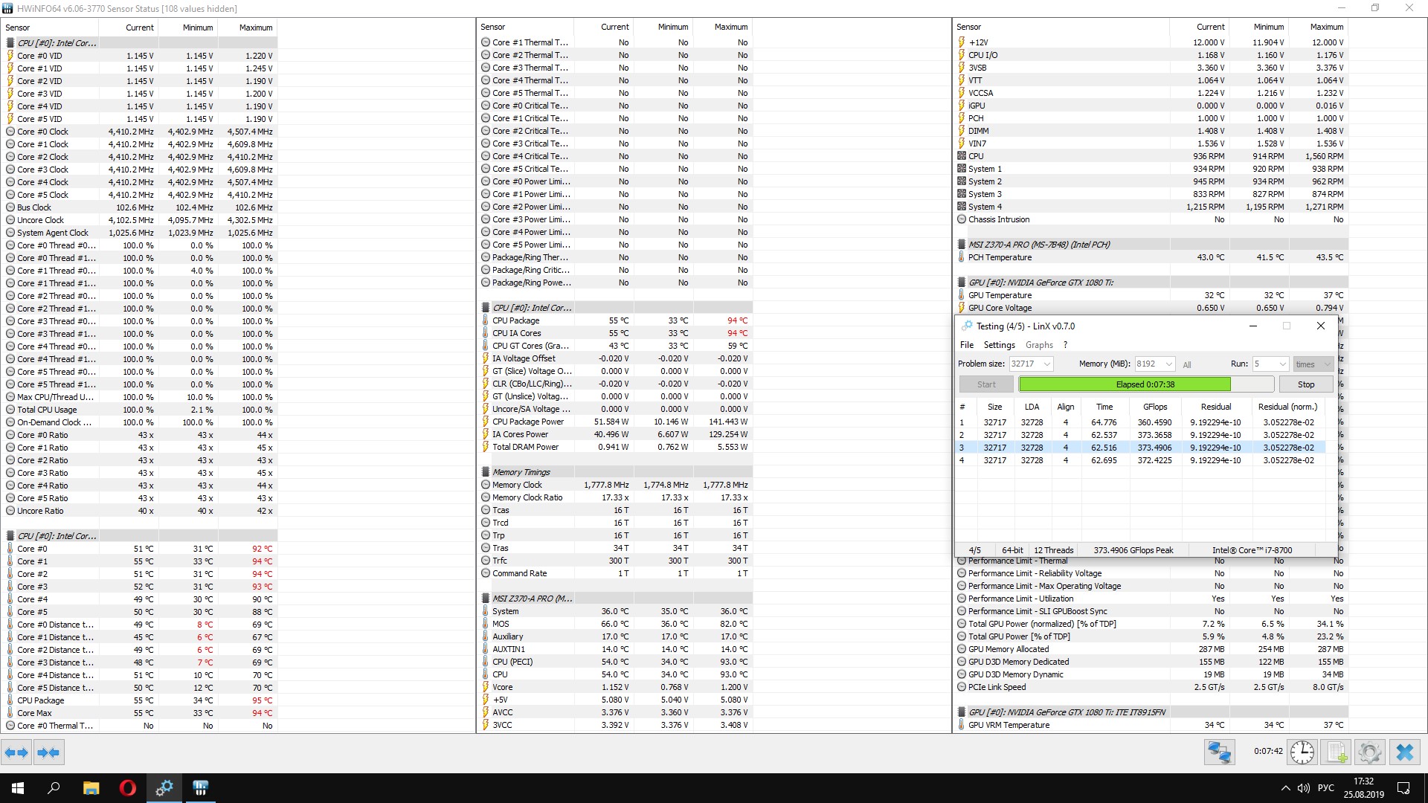Expand the Memory (MiB) combo box
Image resolution: width=1428 pixels, height=803 pixels.
coord(1168,364)
